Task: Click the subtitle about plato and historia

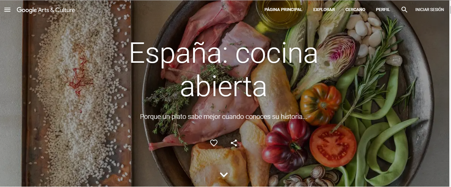Action: pos(223,117)
